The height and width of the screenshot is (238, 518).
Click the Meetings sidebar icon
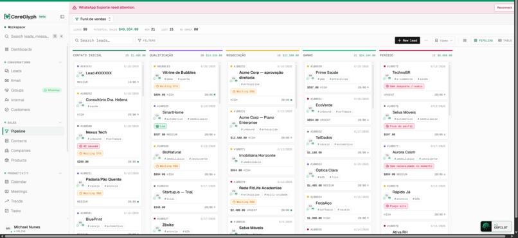pos(6,192)
